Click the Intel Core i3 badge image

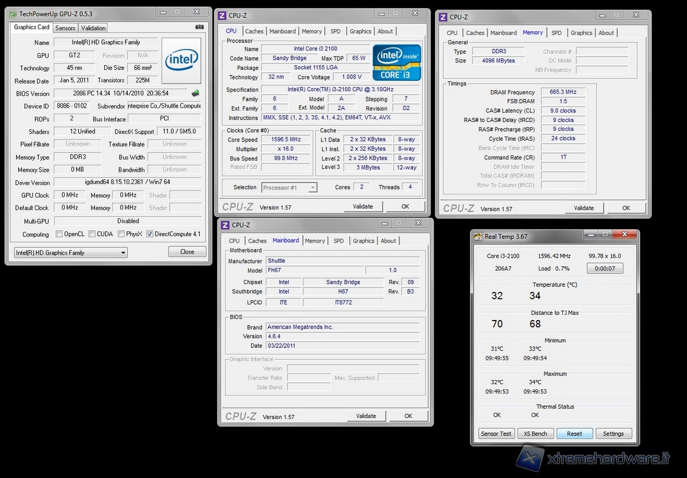pos(397,62)
